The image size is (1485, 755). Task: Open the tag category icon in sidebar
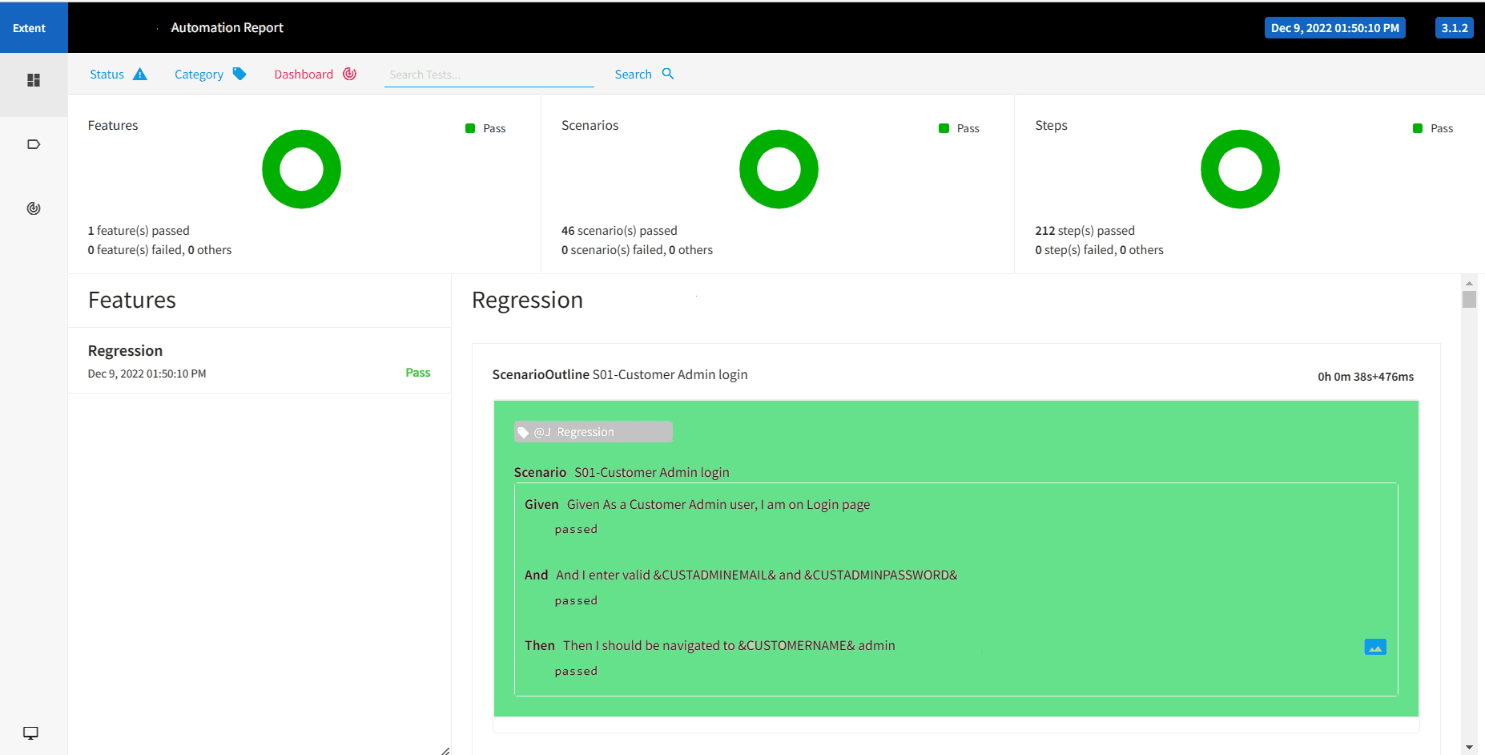[x=34, y=144]
